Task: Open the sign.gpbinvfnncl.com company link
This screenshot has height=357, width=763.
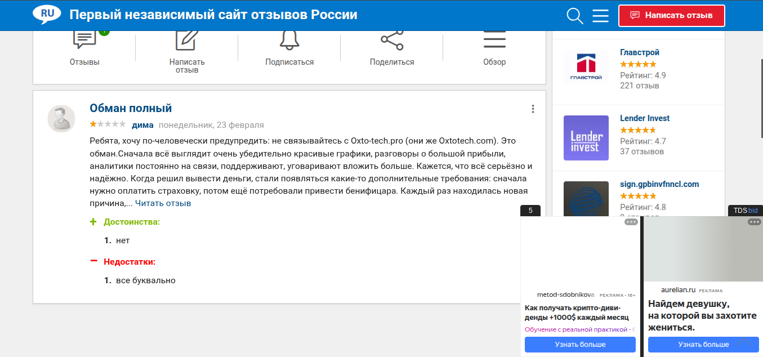Action: click(659, 184)
